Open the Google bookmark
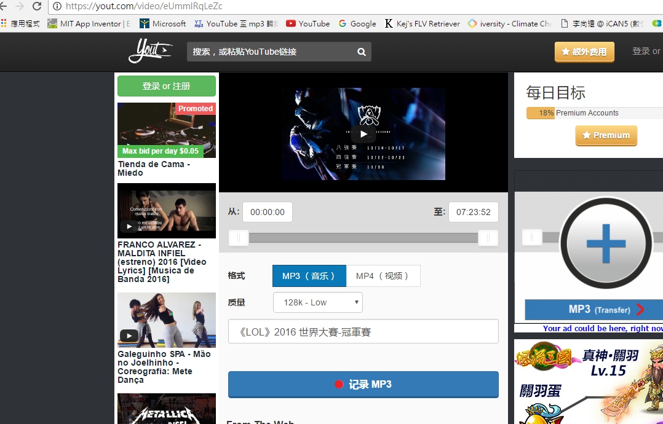Viewport: 663px width, 424px height. 357,23
